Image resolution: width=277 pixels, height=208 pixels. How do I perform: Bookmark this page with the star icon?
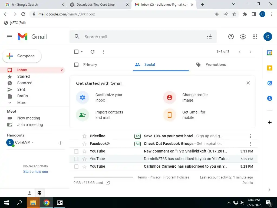[x=234, y=14]
